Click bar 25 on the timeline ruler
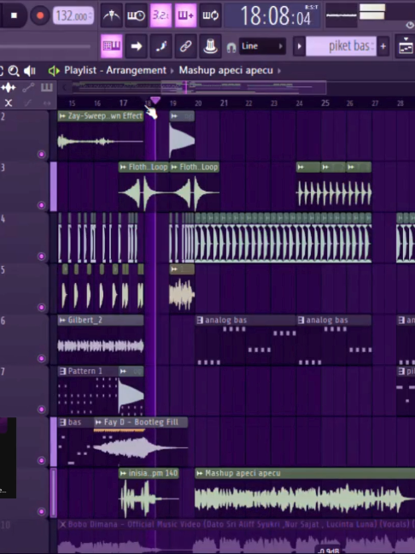 click(325, 103)
